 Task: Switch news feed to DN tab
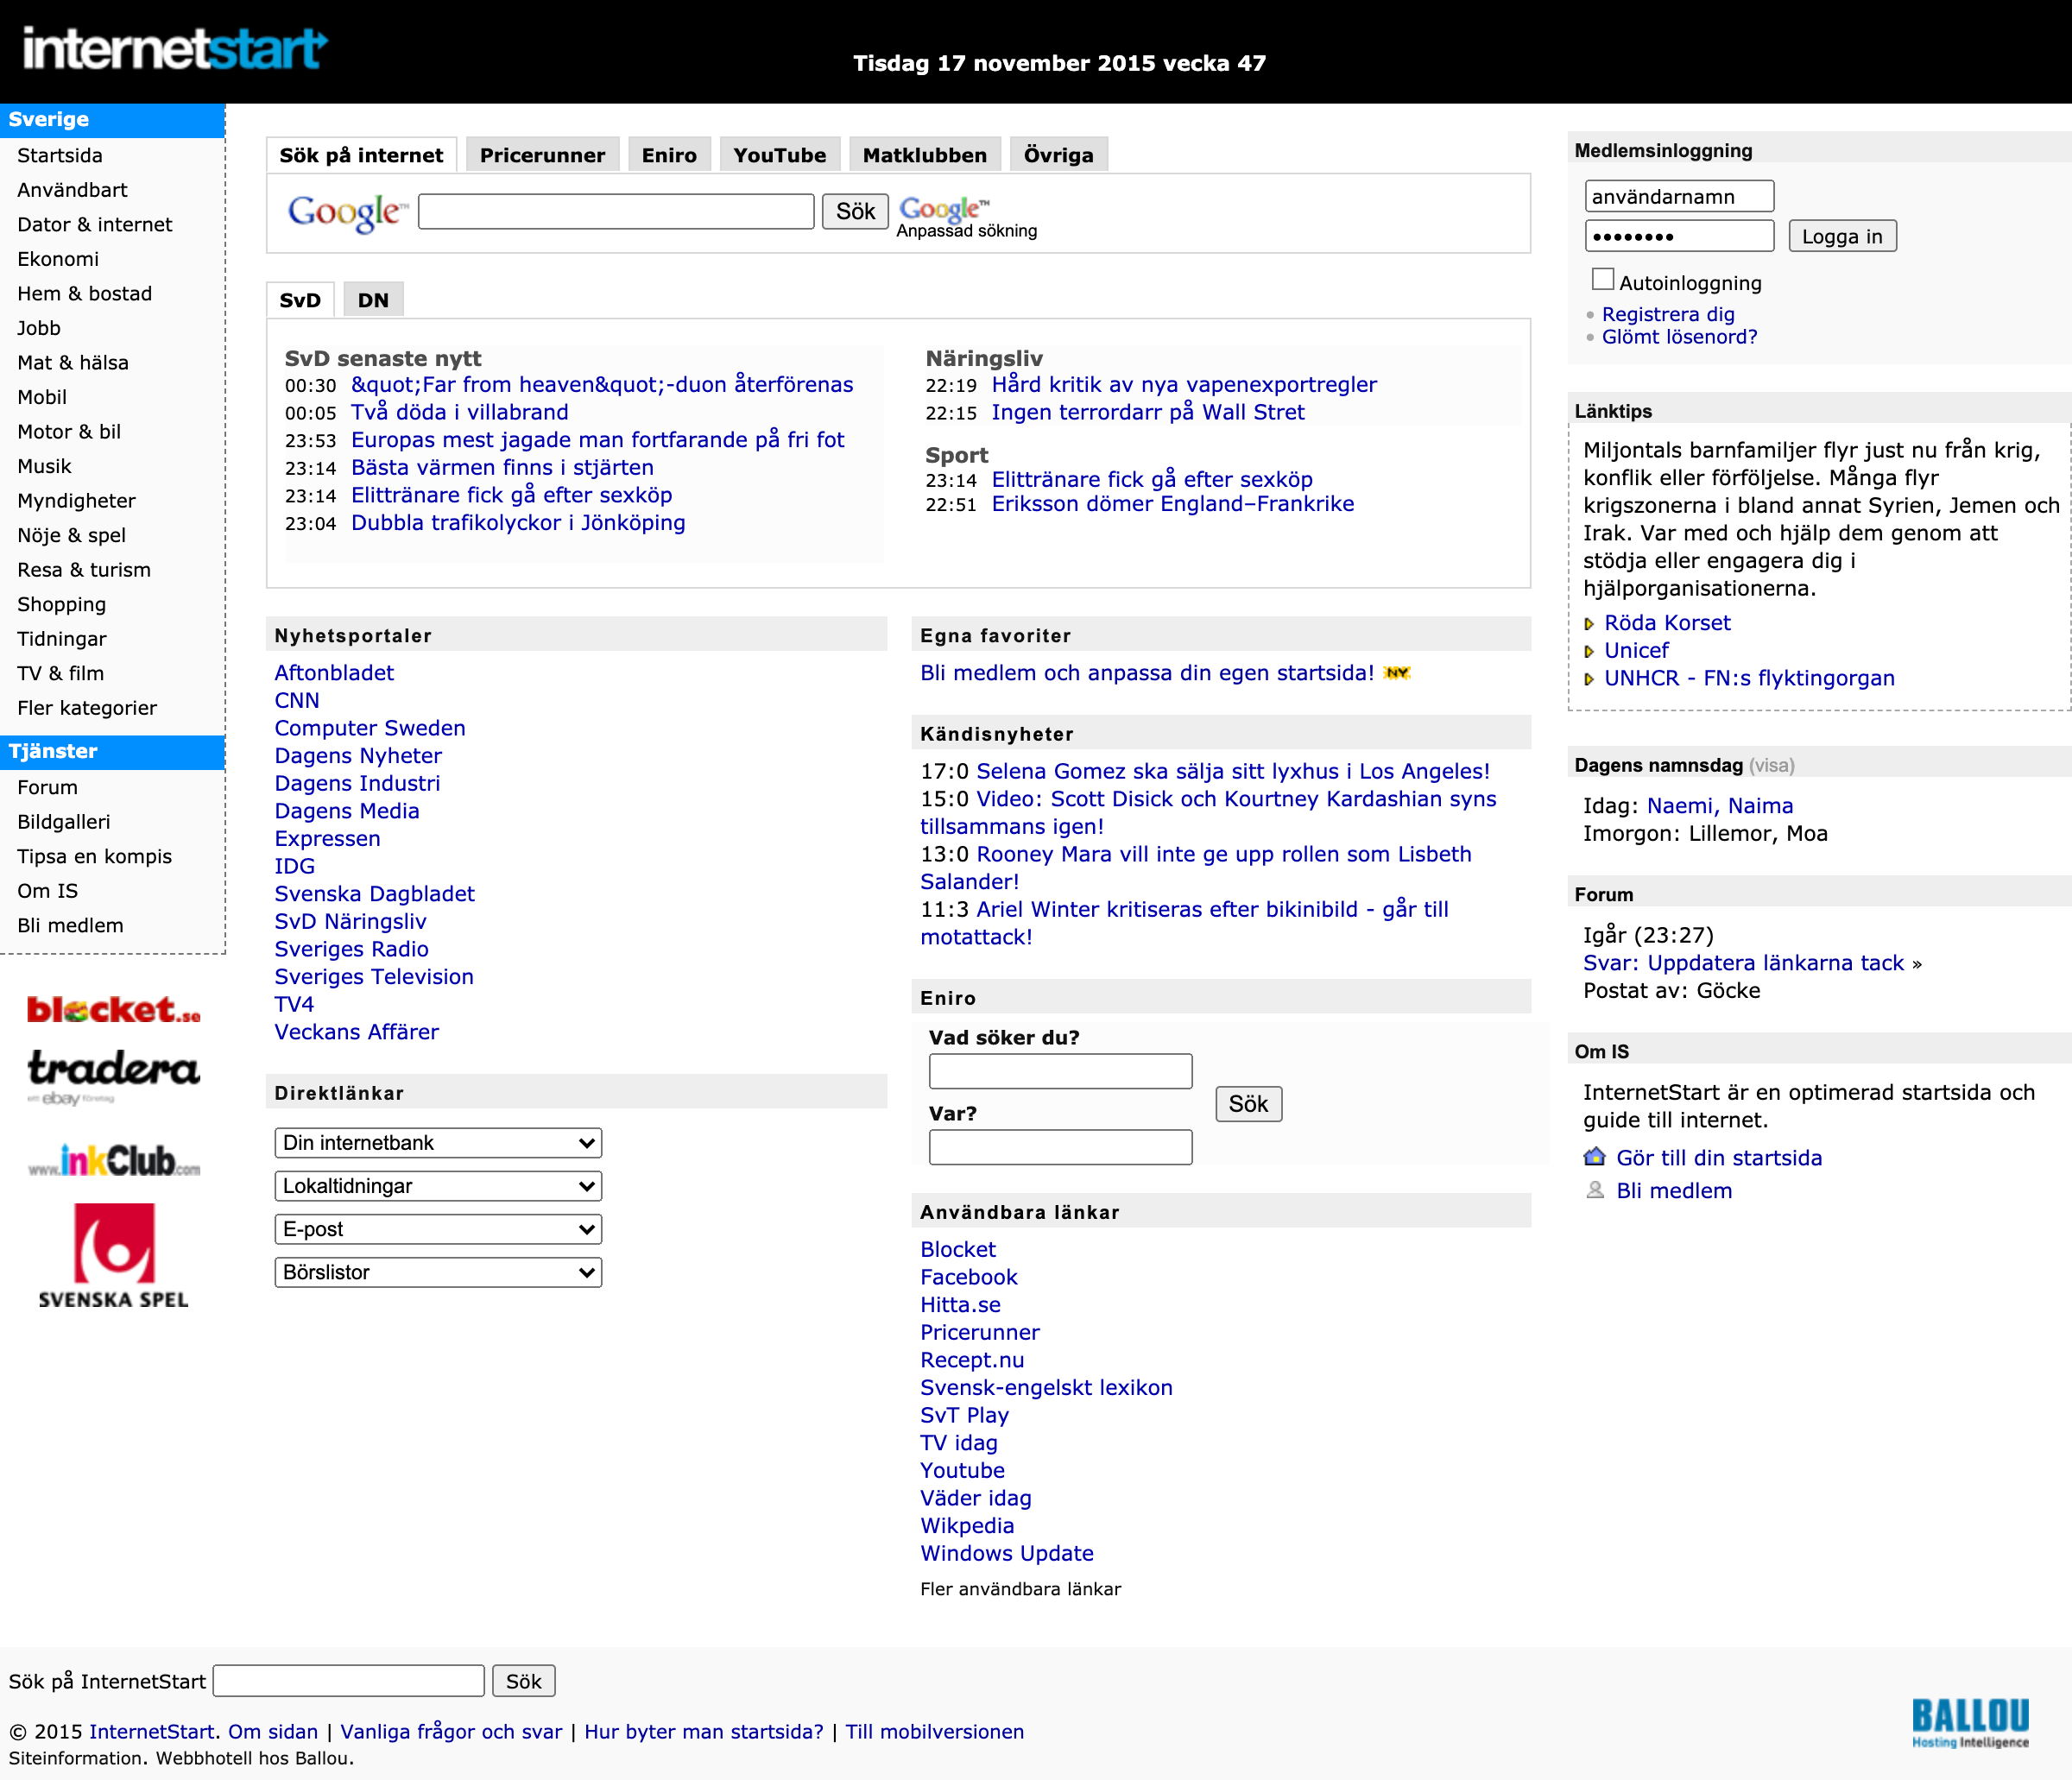tap(373, 300)
